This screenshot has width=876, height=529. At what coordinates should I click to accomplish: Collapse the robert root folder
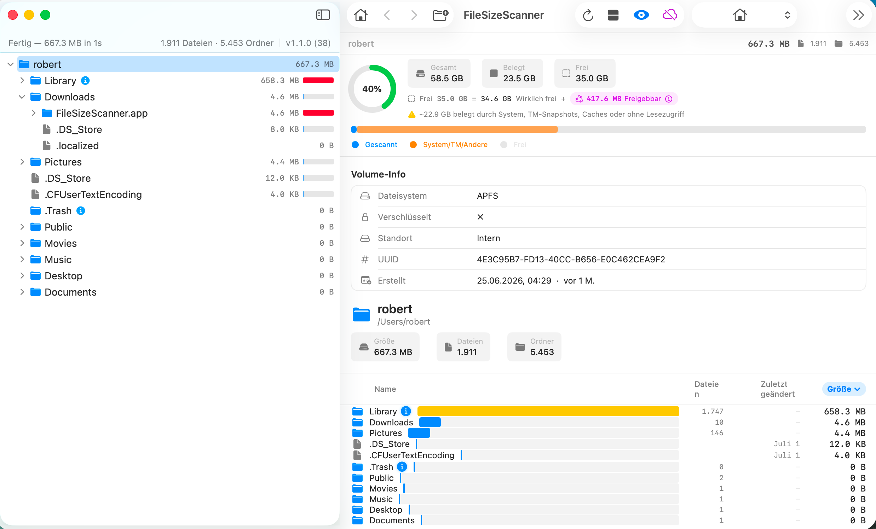click(x=10, y=64)
